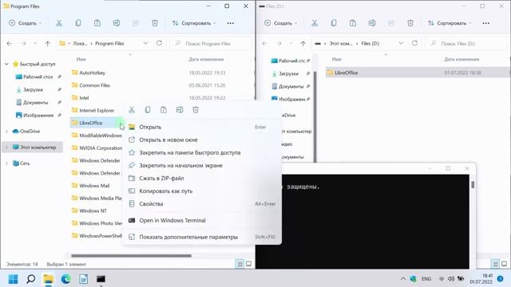The height and width of the screenshot is (287, 511).
Task: Open the three-dots menu in Program Files window
Action: coord(231,23)
